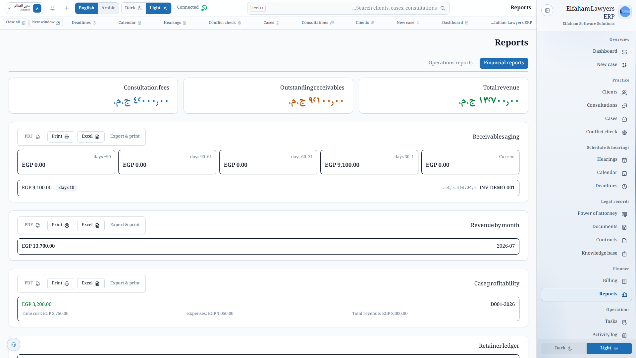Click the WhatsApp connected status icon
This screenshot has height=358, width=636.
pyautogui.click(x=204, y=8)
